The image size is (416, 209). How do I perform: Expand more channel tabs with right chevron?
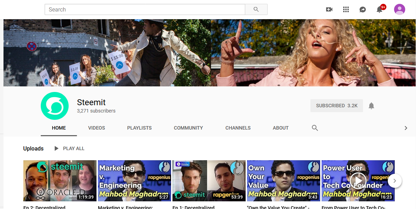point(406,128)
